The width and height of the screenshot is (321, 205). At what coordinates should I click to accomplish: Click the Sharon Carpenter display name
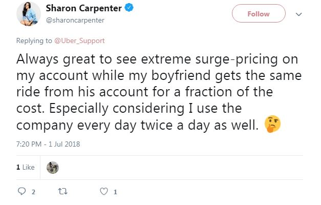click(84, 8)
